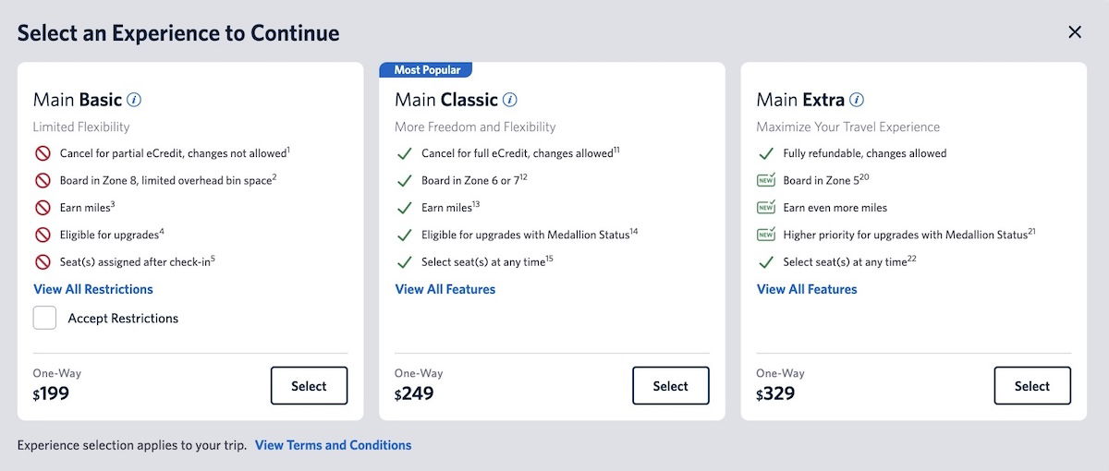Screen dimensions: 1109x471
Task: Click the NEW badge beside Higher priority for upgrades
Action: [765, 235]
